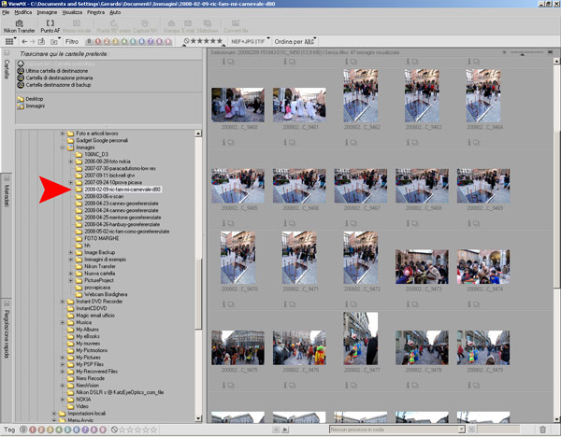Set the first star rating in the bottom Tag bar

(122, 430)
